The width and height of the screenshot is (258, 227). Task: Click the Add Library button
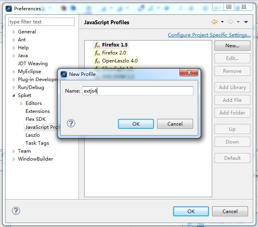(x=232, y=87)
